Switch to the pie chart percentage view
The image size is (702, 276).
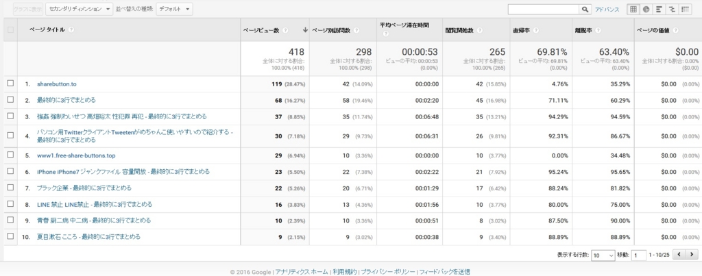(x=646, y=9)
